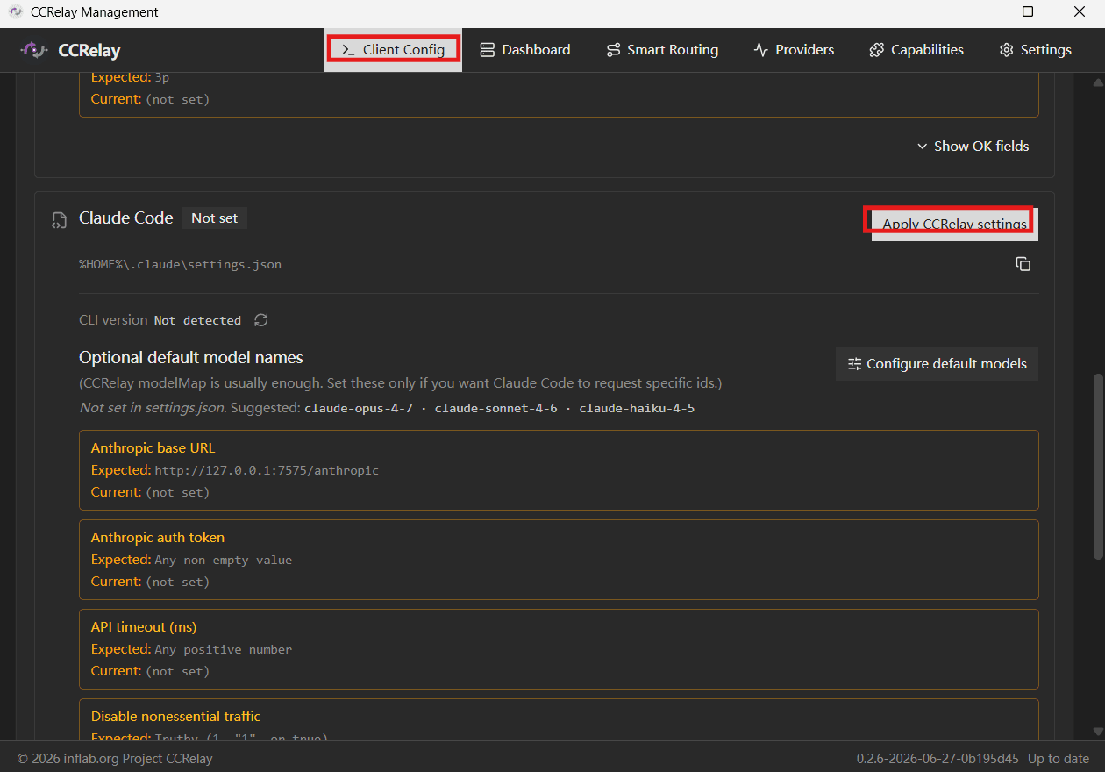The image size is (1105, 772).
Task: Click the Claude Code section title
Action: tap(126, 218)
